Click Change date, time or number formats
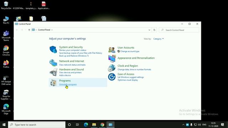228x128 pixels. (x=134, y=70)
